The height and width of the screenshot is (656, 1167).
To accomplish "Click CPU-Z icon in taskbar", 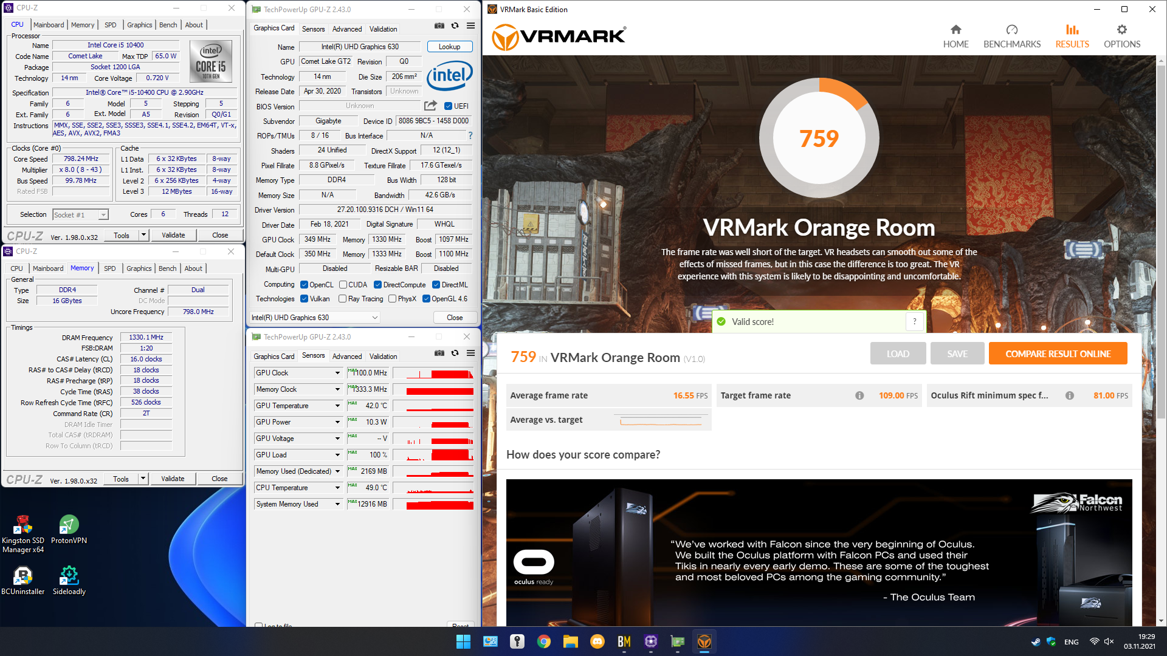I will click(651, 641).
